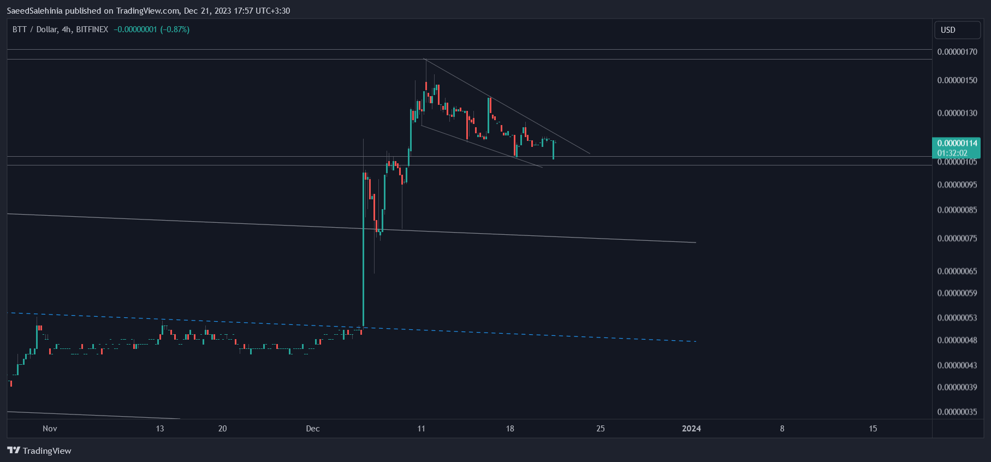This screenshot has width=991, height=462.
Task: Click the 0.00000059 price axis label
Action: pos(957,293)
